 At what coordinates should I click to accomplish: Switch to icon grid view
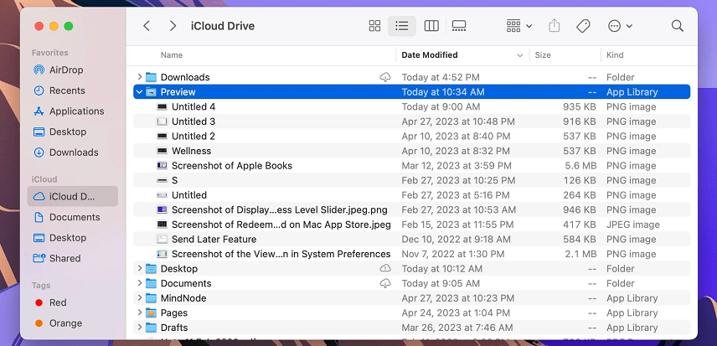tap(374, 26)
